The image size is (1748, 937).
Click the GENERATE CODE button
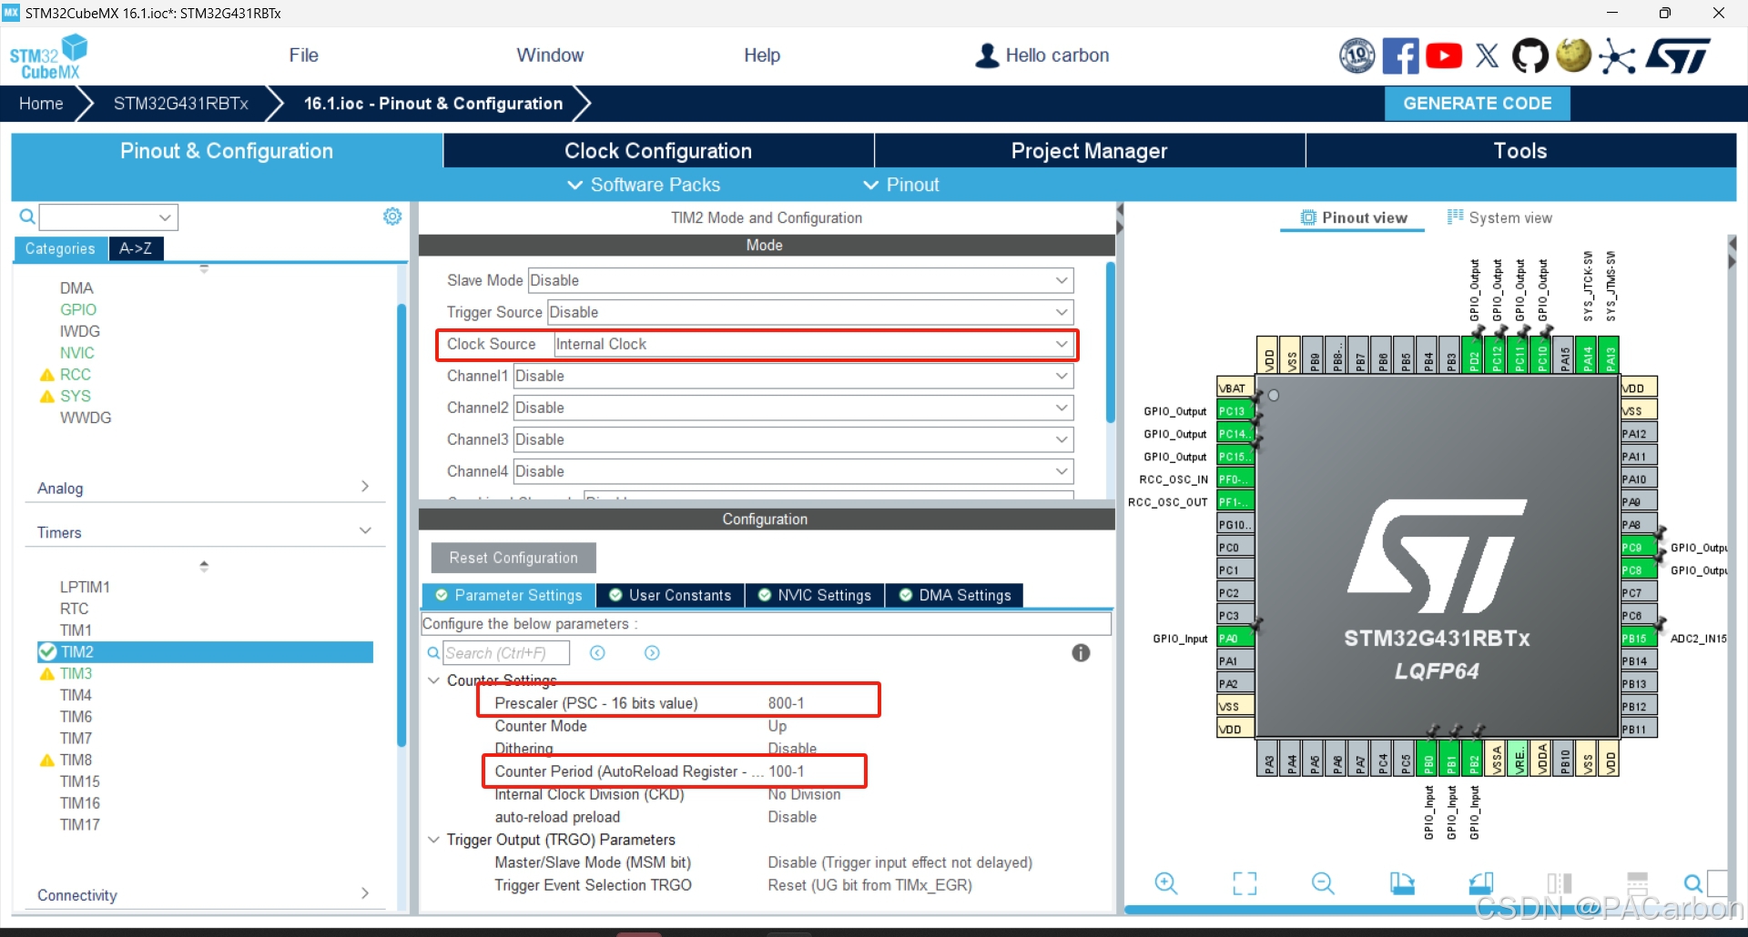click(1477, 104)
